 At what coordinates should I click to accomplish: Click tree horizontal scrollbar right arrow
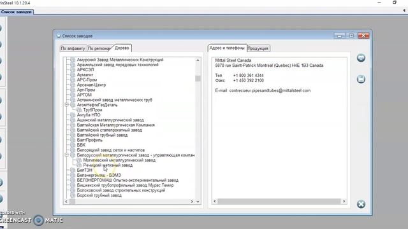pos(192,202)
